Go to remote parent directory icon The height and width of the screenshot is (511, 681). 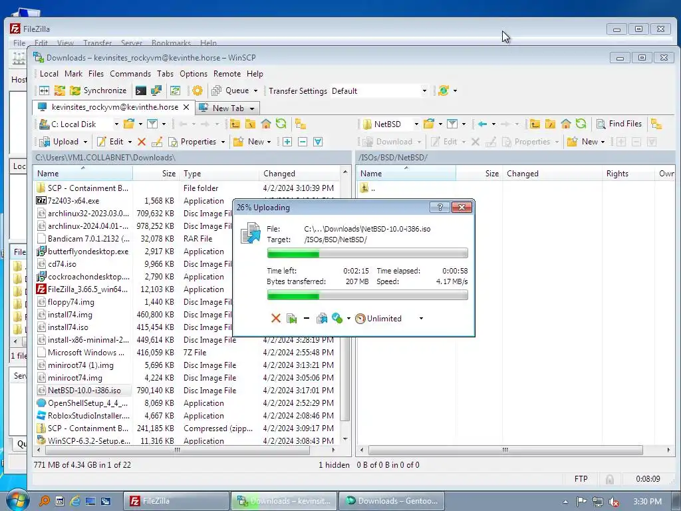(x=535, y=124)
